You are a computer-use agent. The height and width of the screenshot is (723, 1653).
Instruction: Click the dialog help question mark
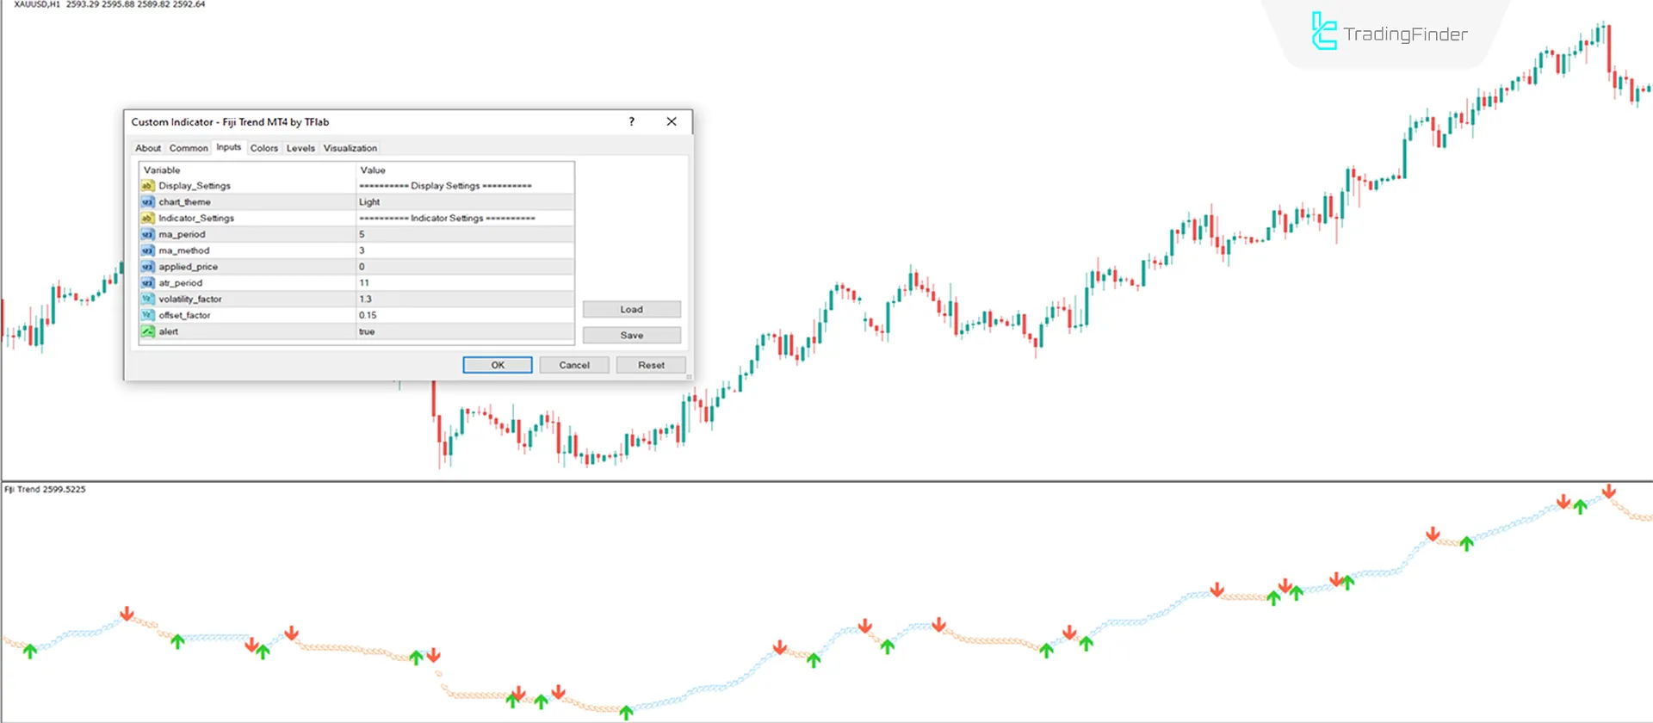(631, 121)
